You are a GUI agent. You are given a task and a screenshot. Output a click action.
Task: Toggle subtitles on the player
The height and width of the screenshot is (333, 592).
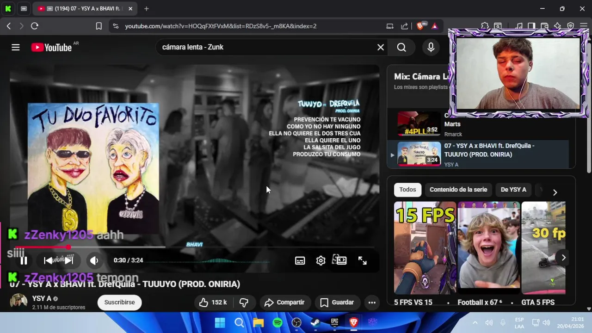click(x=300, y=260)
